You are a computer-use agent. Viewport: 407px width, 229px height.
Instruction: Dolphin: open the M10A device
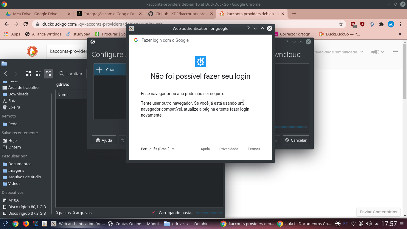point(13,200)
